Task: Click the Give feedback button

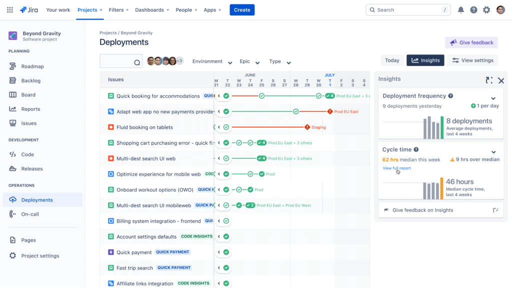Action: tap(470, 42)
